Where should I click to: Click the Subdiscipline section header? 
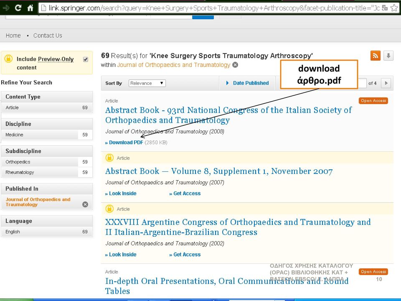coord(46,151)
